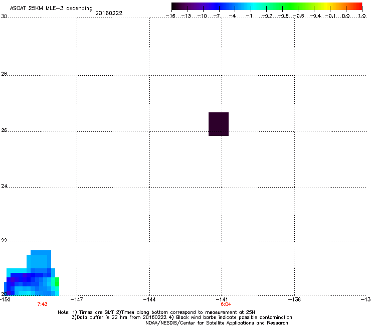Click the red time label 7:43
Viewport: 371px width, 326px height.
42,304
